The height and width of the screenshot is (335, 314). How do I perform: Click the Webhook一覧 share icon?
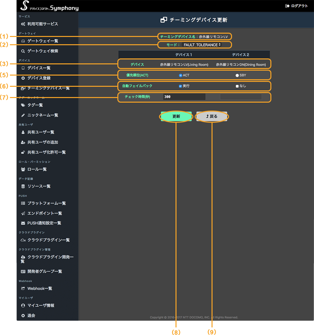coord(23,289)
